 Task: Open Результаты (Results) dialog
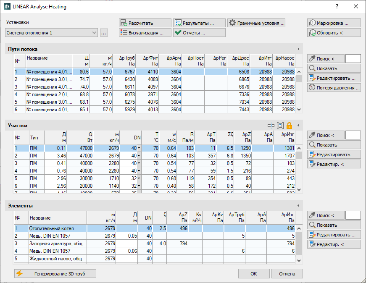[x=199, y=23]
